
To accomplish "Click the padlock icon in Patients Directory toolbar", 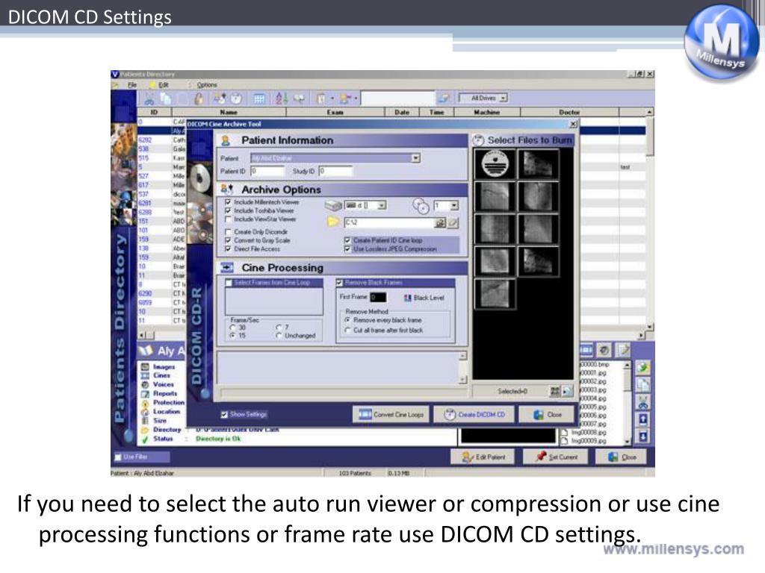I will click(199, 99).
